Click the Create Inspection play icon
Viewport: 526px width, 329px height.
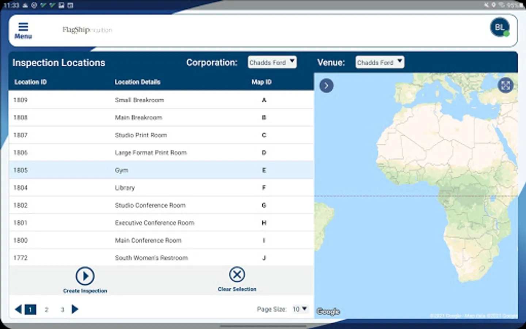pos(85,276)
